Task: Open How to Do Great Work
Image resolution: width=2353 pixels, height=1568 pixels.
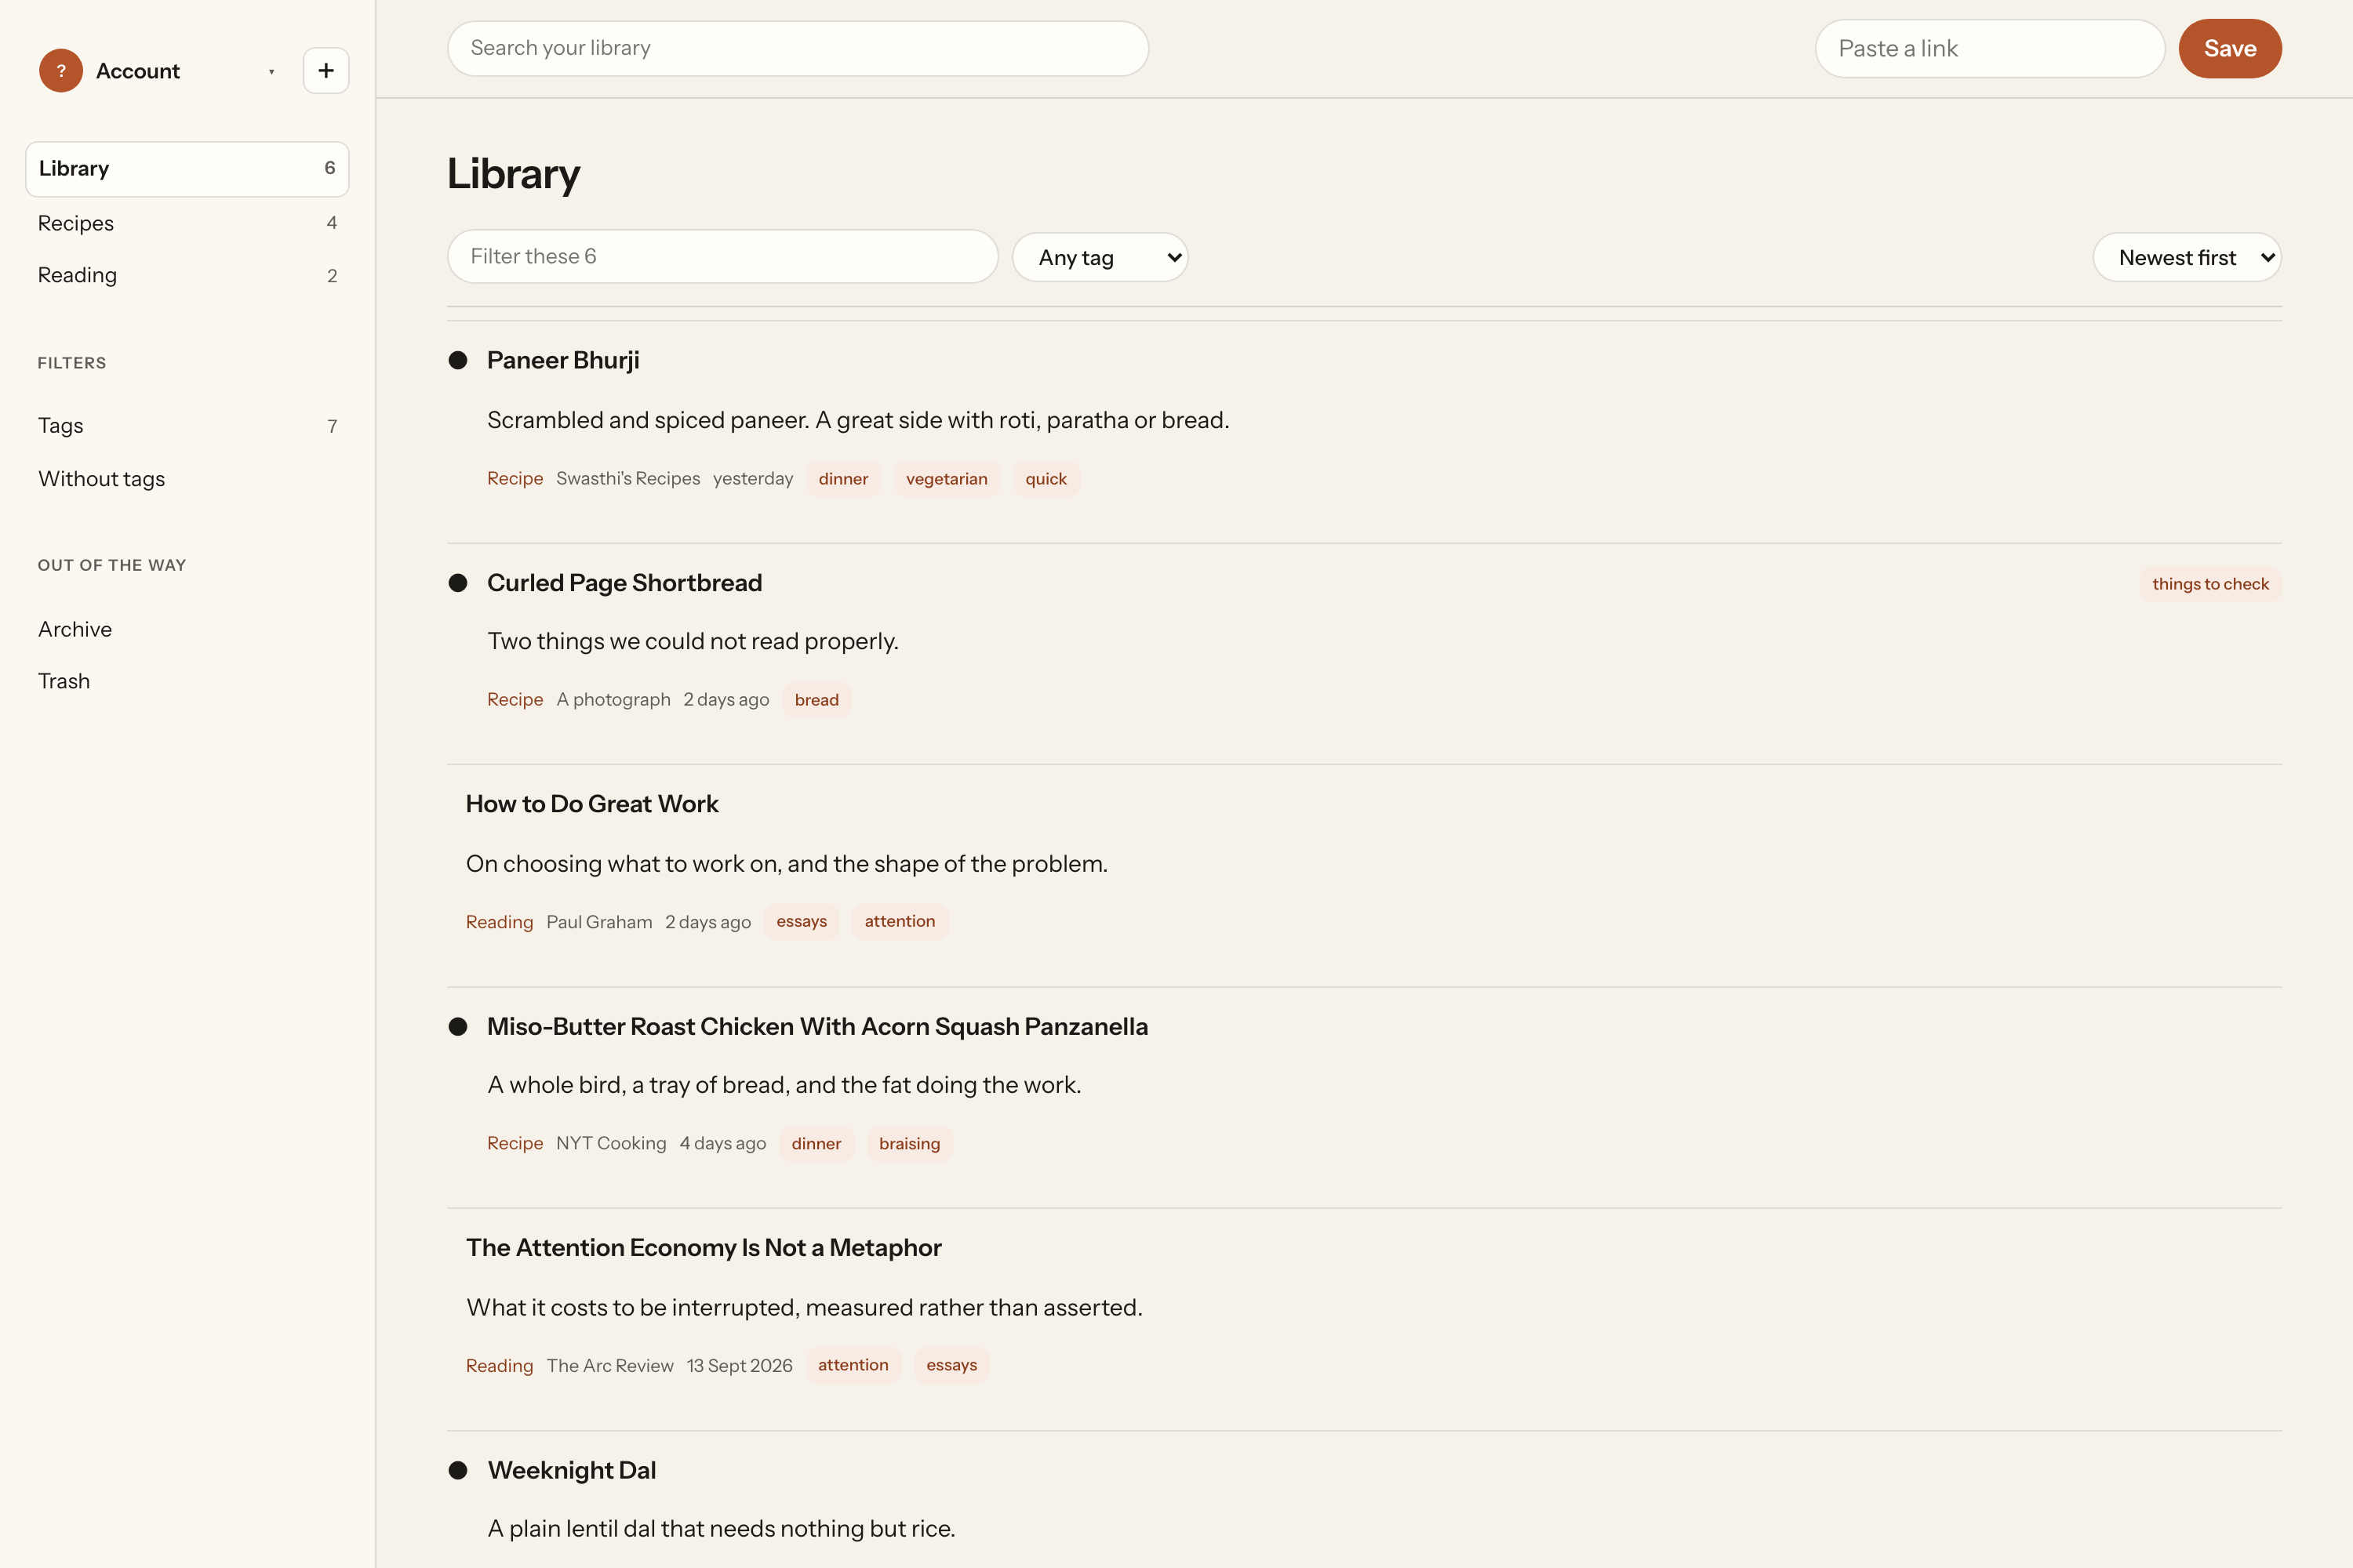Action: click(592, 804)
